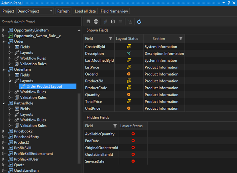This screenshot has height=173, width=237.
Task: Focus the Search Admin Panel box
Action: tap(41, 22)
